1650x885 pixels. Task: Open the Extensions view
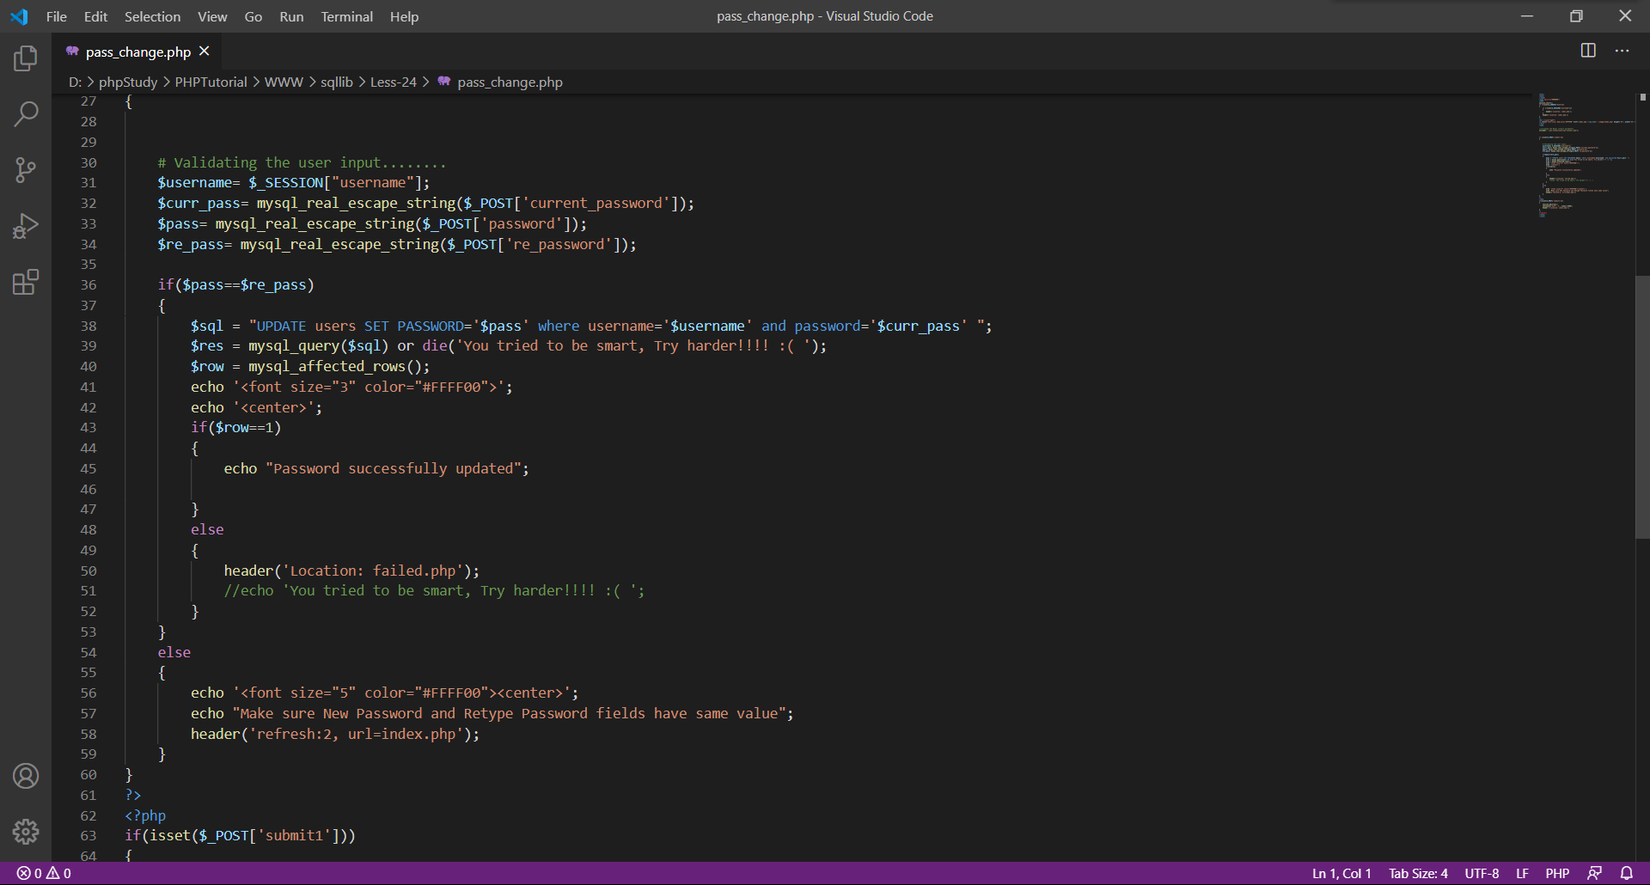[x=26, y=282]
